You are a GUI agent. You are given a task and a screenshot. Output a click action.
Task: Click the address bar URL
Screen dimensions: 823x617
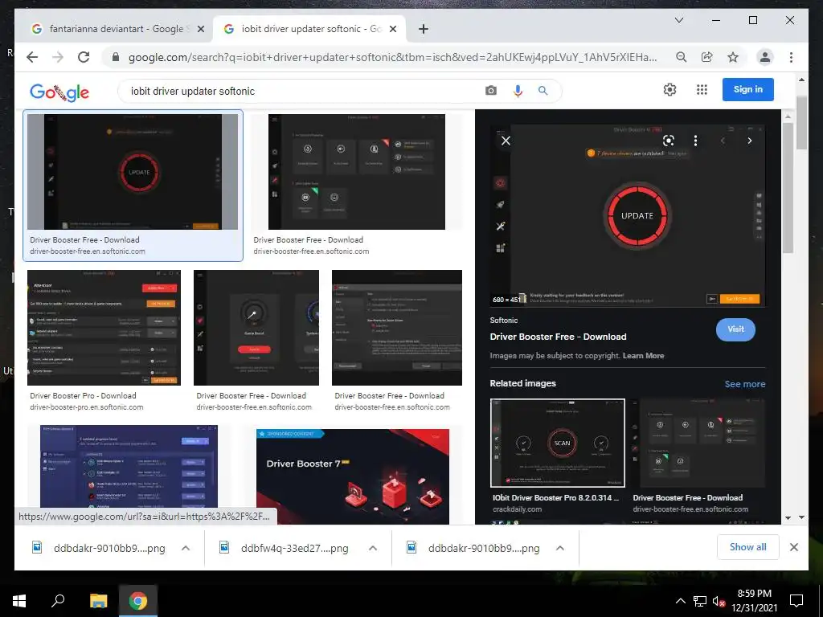click(392, 57)
